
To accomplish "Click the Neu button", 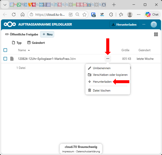I will [47, 34].
